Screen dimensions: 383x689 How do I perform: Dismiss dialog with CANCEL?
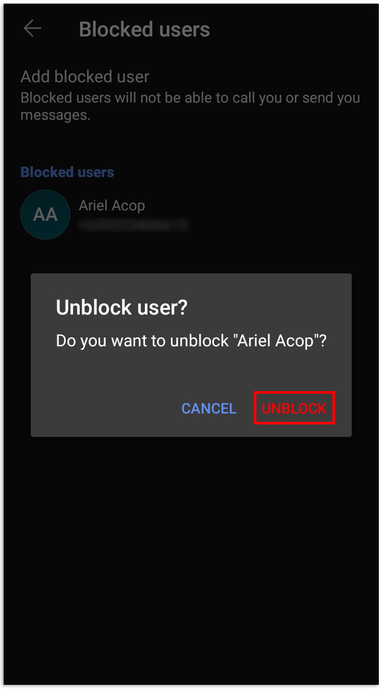pyautogui.click(x=209, y=408)
